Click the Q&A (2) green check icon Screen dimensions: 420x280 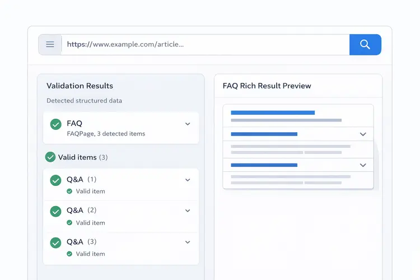coord(55,212)
